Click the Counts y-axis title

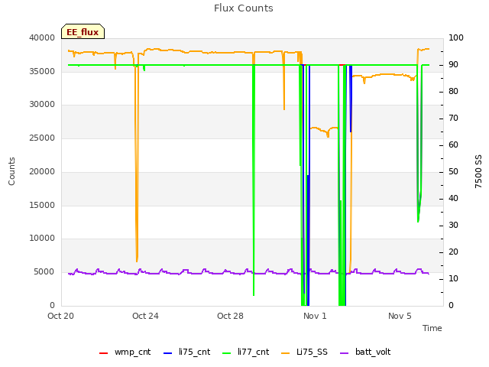click(x=11, y=171)
